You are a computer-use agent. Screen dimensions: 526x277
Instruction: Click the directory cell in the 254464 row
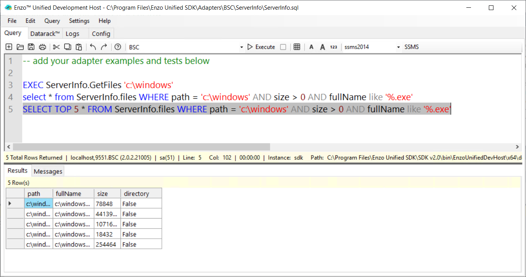coord(141,244)
